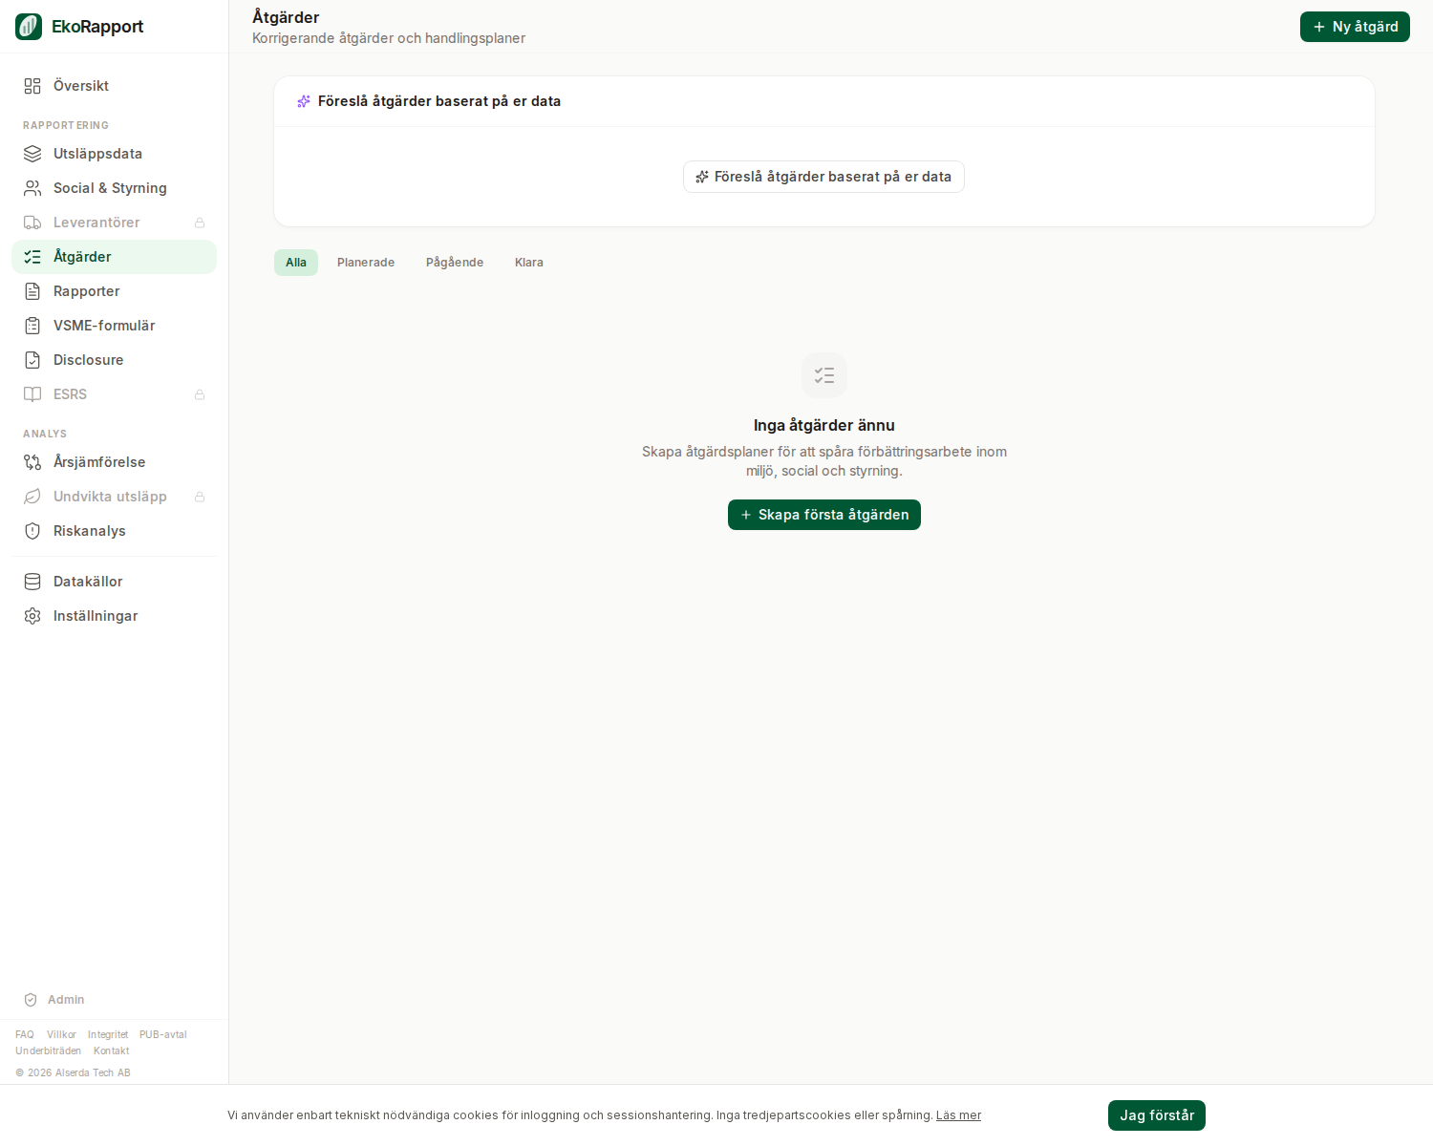The height and width of the screenshot is (1146, 1433).
Task: Open the Kontakt footer link
Action: tap(111, 1051)
